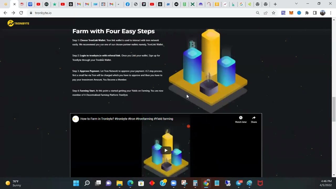336x189 pixels.
Task: Switch to the green star Trustpilot tab
Action: 55,4
